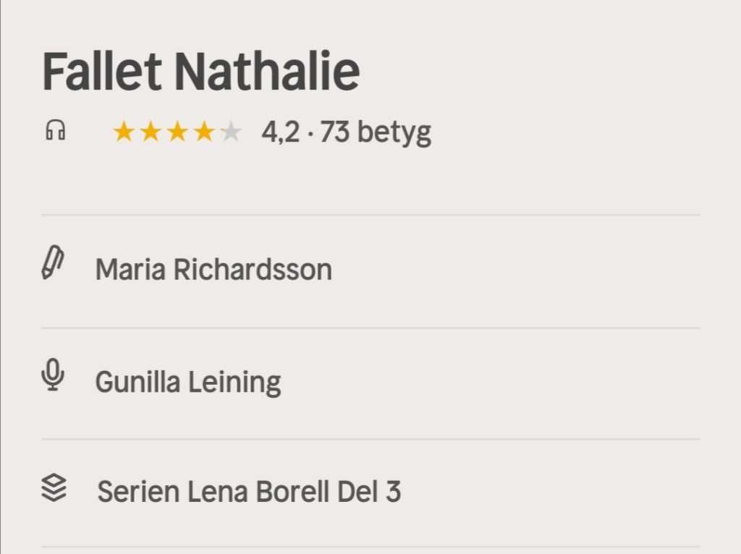Image resolution: width=741 pixels, height=554 pixels.
Task: Click the divider below the series row
Action: tap(370, 546)
